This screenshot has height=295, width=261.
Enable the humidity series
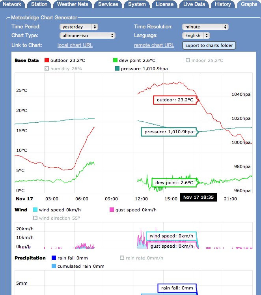coord(47,69)
